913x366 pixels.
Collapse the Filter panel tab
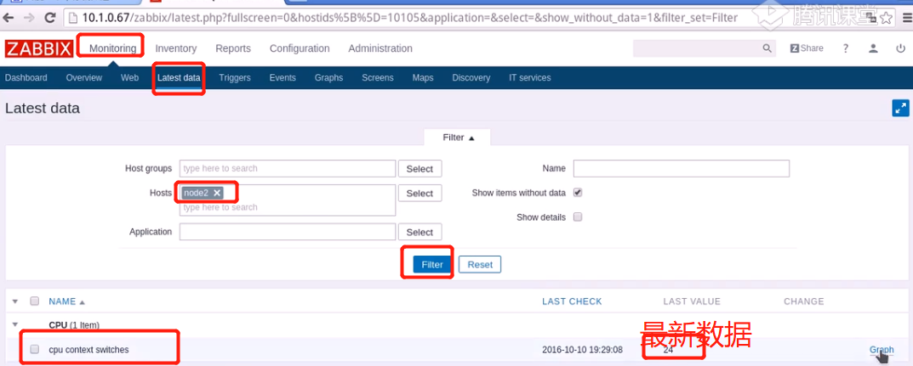point(459,138)
